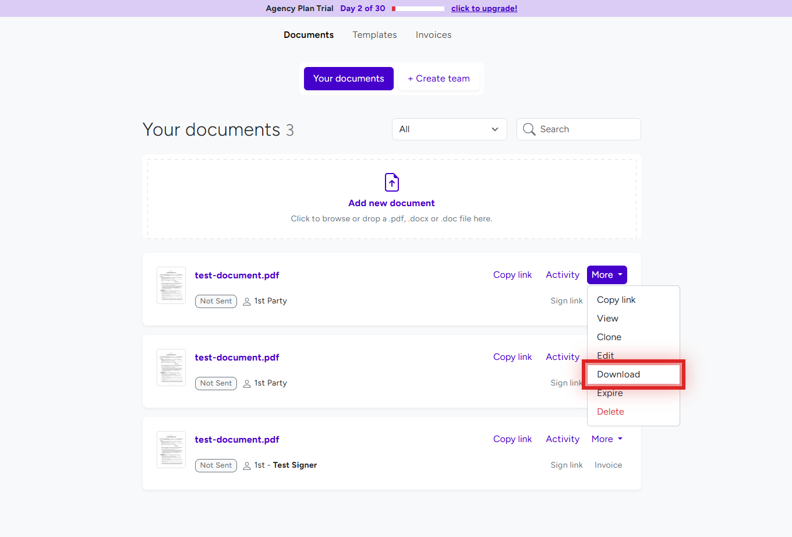This screenshot has width=792, height=537.
Task: Click the second document's page preview icon
Action: tap(171, 367)
